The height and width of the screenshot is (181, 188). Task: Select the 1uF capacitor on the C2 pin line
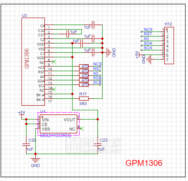click(93, 39)
